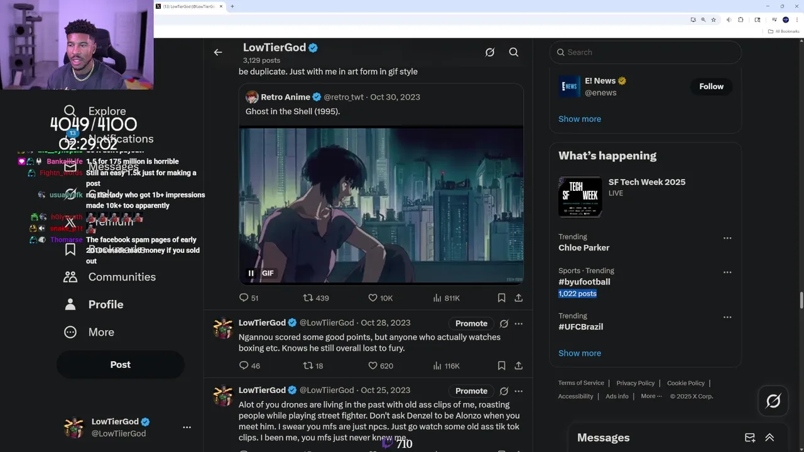This screenshot has height=452, width=804.
Task: Open more options for Oct 25 post
Action: 519,390
